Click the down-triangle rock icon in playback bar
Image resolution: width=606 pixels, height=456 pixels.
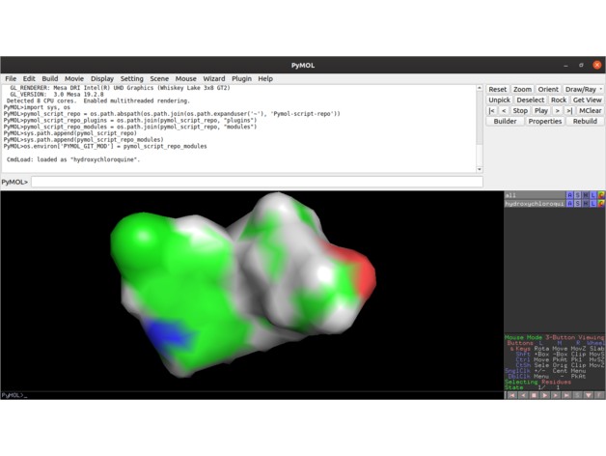click(589, 395)
